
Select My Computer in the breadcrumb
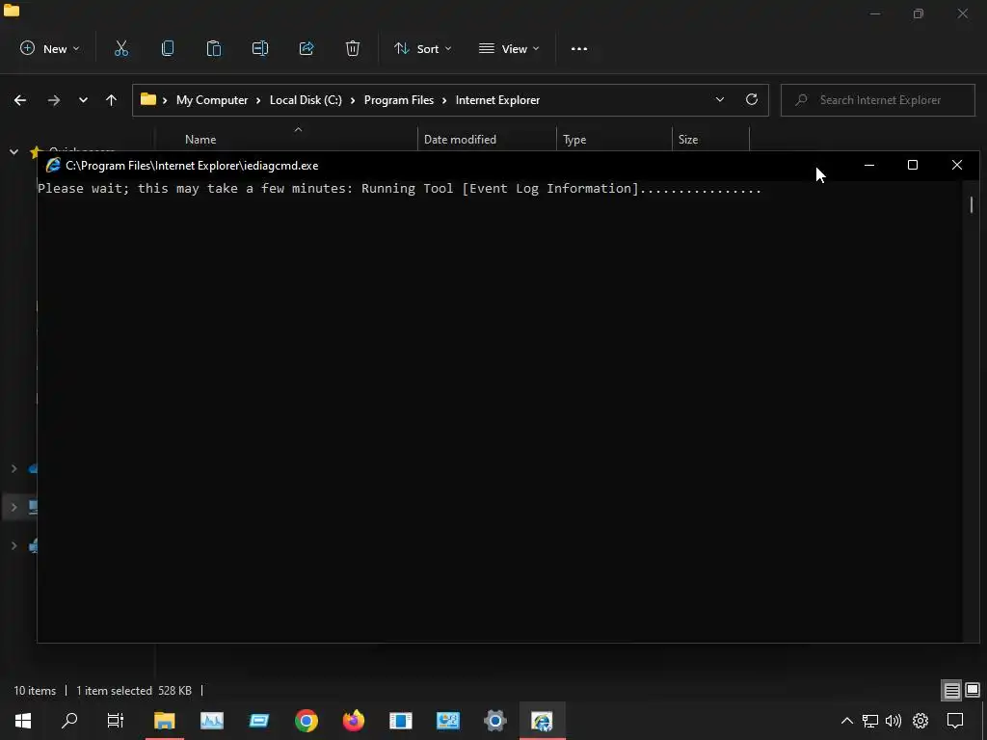click(212, 100)
